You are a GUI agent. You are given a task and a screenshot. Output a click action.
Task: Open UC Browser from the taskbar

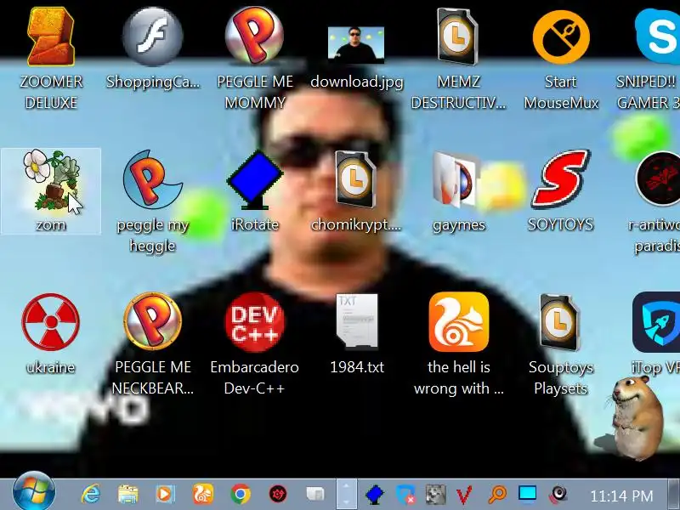pos(203,494)
